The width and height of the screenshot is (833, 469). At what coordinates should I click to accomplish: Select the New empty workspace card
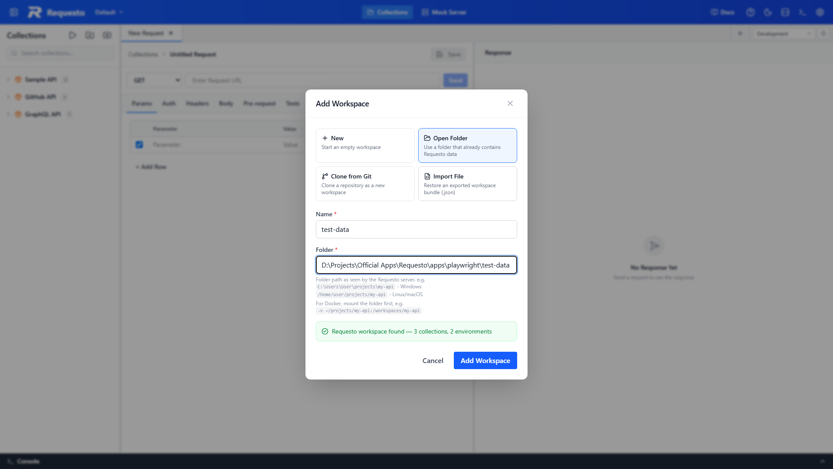click(x=365, y=145)
